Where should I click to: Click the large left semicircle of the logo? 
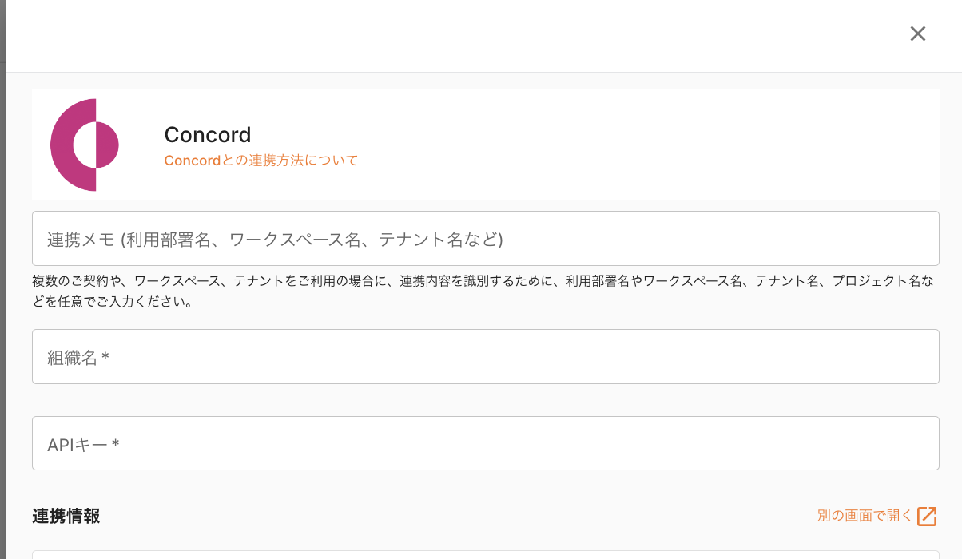[62, 145]
